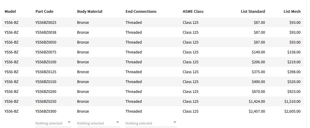
Task: Click the $375.00 list standard price
Action: [x=258, y=72]
